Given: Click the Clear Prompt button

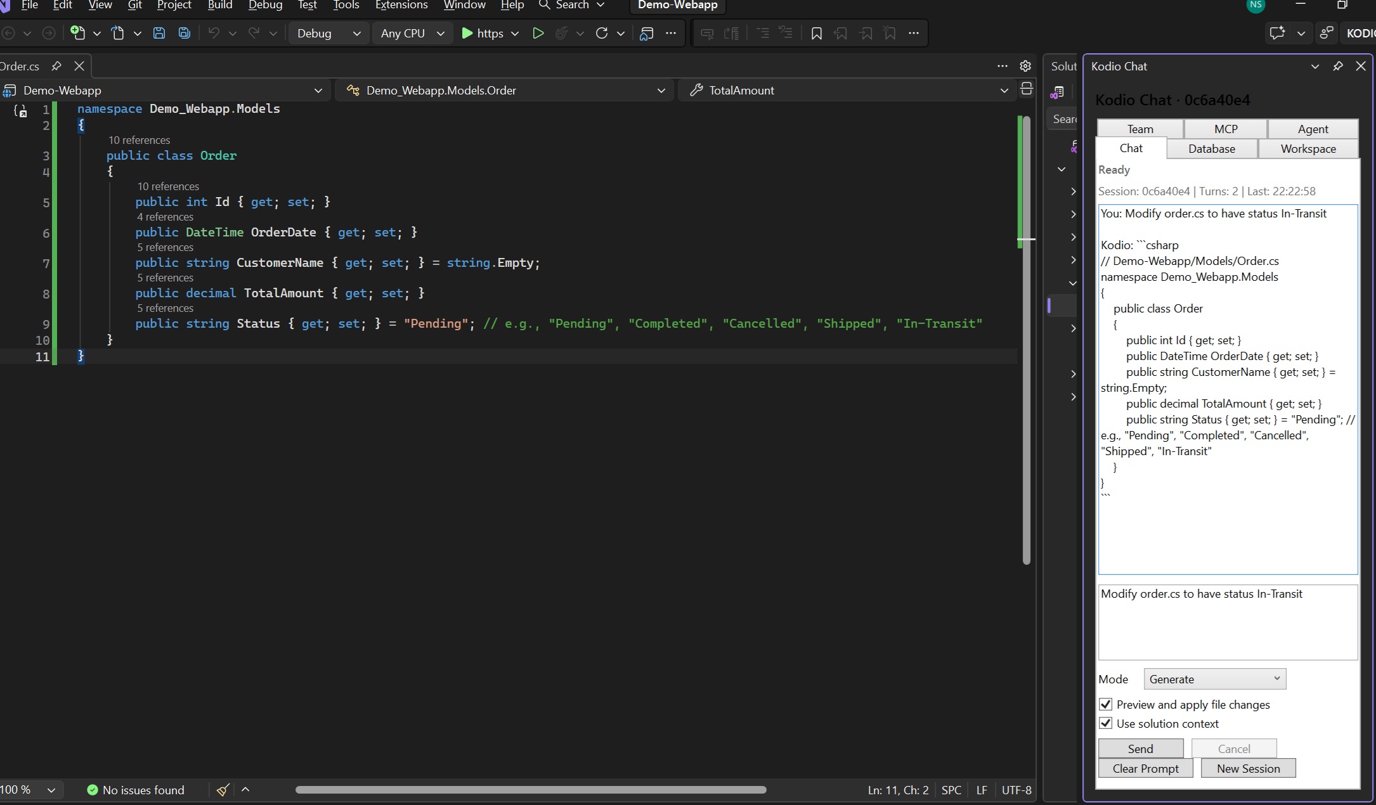Looking at the screenshot, I should click(1145, 768).
